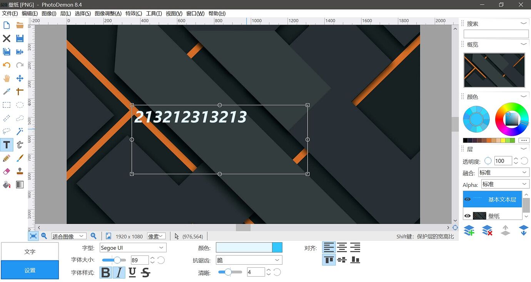
Task: Open the 适合图像 zoom dropdown
Action: pos(69,236)
